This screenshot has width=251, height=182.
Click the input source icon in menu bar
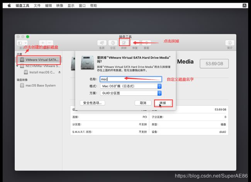pos(244,6)
